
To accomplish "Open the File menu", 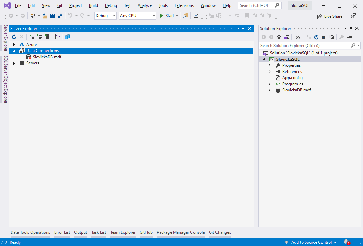I will coord(18,5).
